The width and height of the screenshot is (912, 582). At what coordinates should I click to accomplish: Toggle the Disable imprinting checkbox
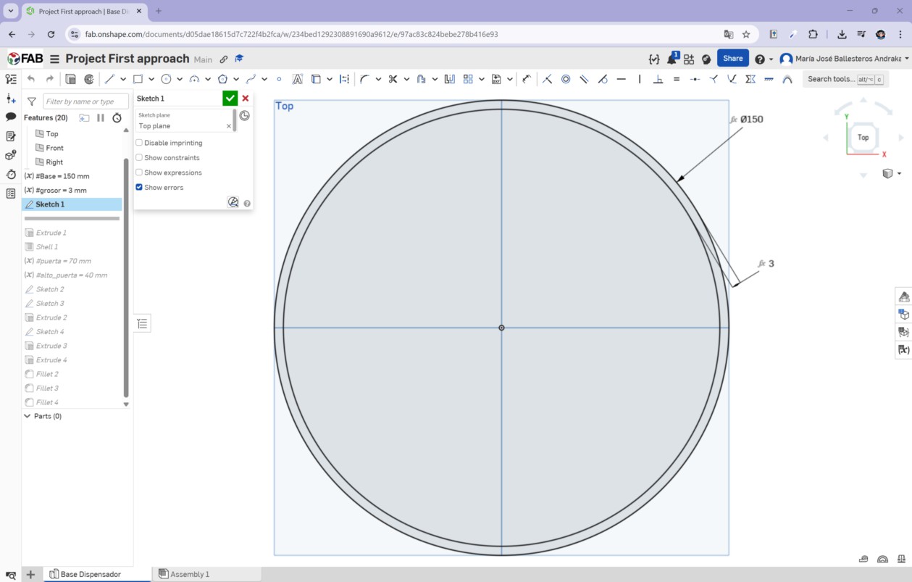pos(139,143)
